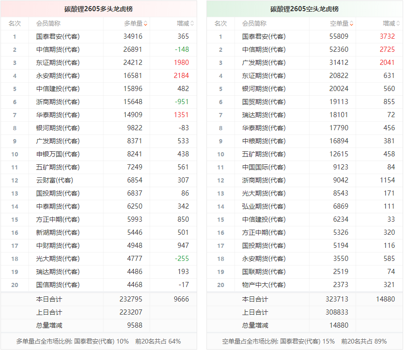Select 中信期货(代客) in long table
Screen dimensions: 405x351
point(58,49)
